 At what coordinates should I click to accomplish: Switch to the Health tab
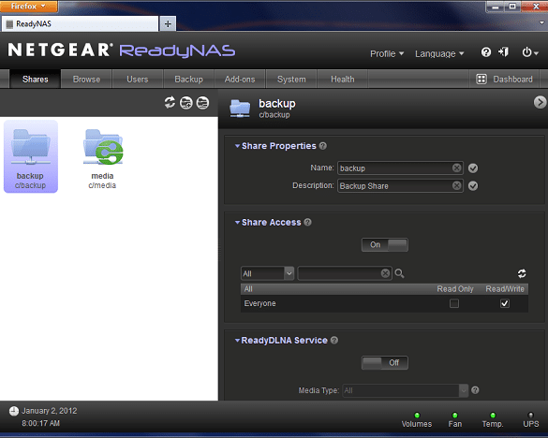click(343, 80)
